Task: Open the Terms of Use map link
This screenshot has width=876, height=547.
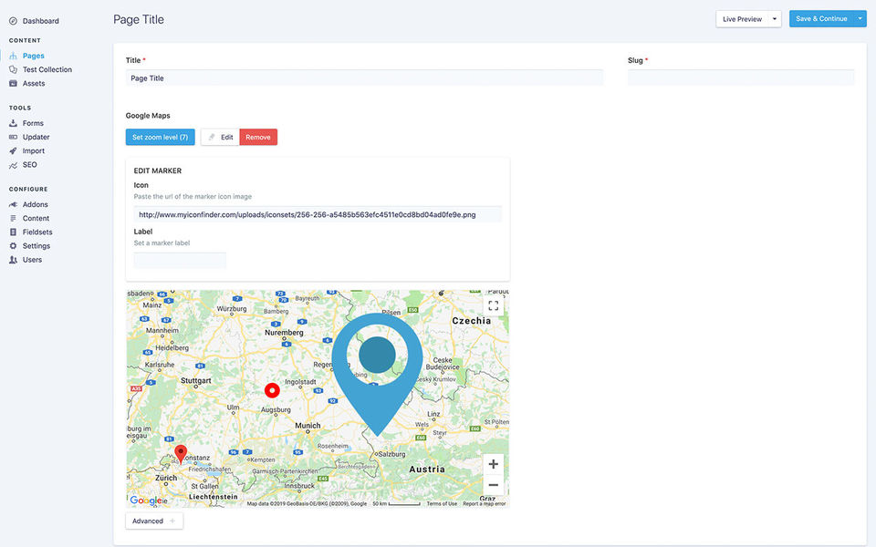Action: tap(442, 504)
